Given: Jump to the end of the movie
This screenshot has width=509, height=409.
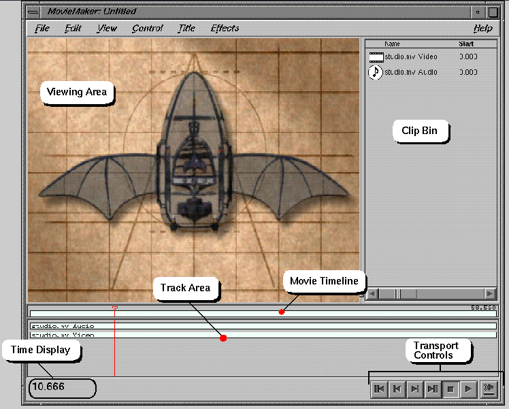Looking at the screenshot, I should pyautogui.click(x=432, y=389).
